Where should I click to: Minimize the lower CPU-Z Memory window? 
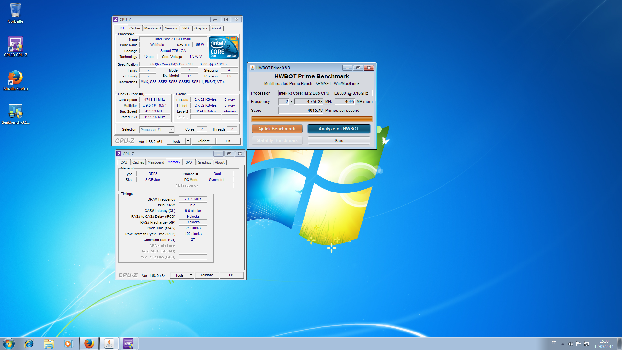pyautogui.click(x=218, y=154)
